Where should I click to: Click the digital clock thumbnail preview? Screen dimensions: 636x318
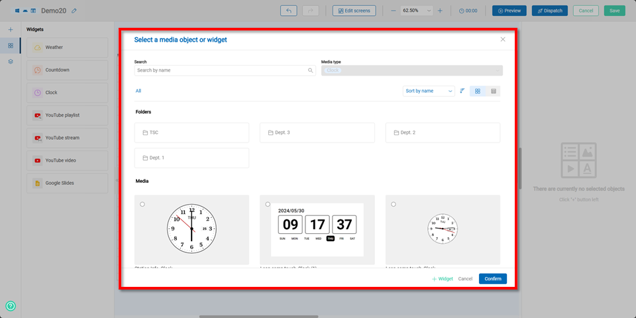[317, 229]
